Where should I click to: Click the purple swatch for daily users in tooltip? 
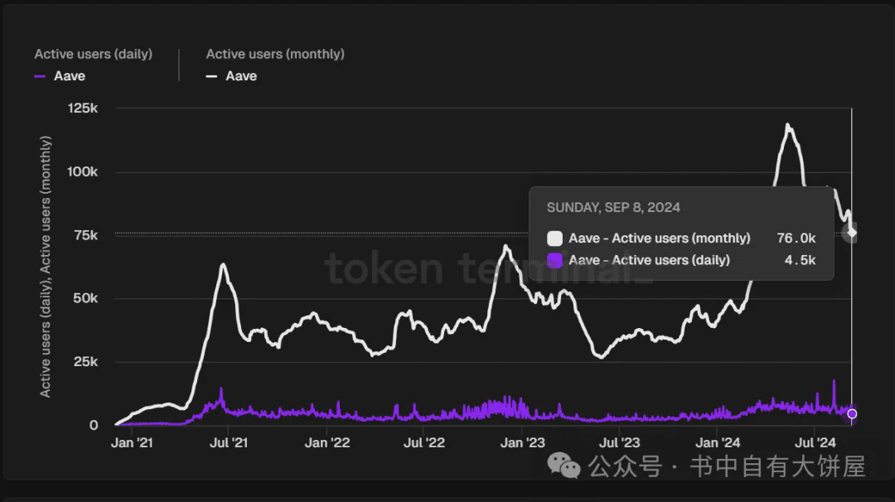[554, 260]
